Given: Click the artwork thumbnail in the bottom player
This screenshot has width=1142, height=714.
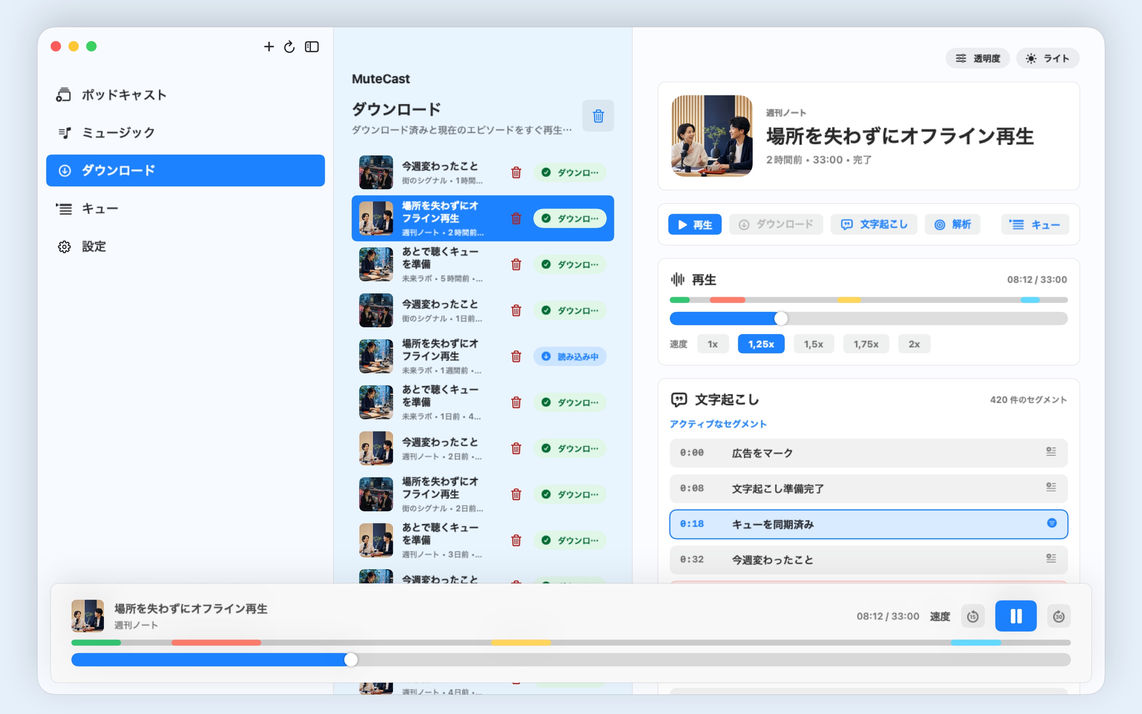Looking at the screenshot, I should point(87,616).
